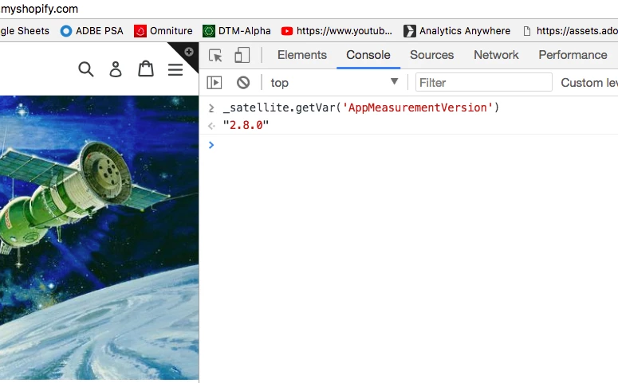618x383 pixels.
Task: Open the Omniture bookmark
Action: pyautogui.click(x=163, y=31)
